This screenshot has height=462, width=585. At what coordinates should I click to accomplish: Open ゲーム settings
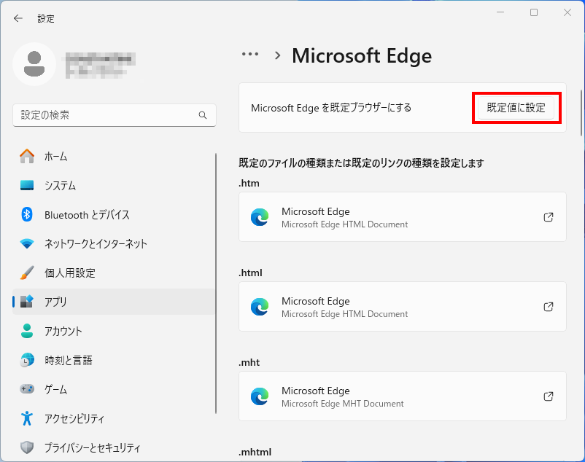[113, 389]
